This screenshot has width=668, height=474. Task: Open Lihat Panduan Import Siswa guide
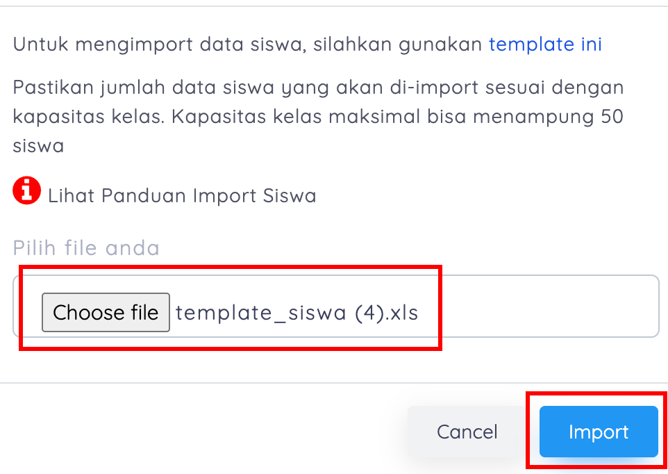[182, 196]
